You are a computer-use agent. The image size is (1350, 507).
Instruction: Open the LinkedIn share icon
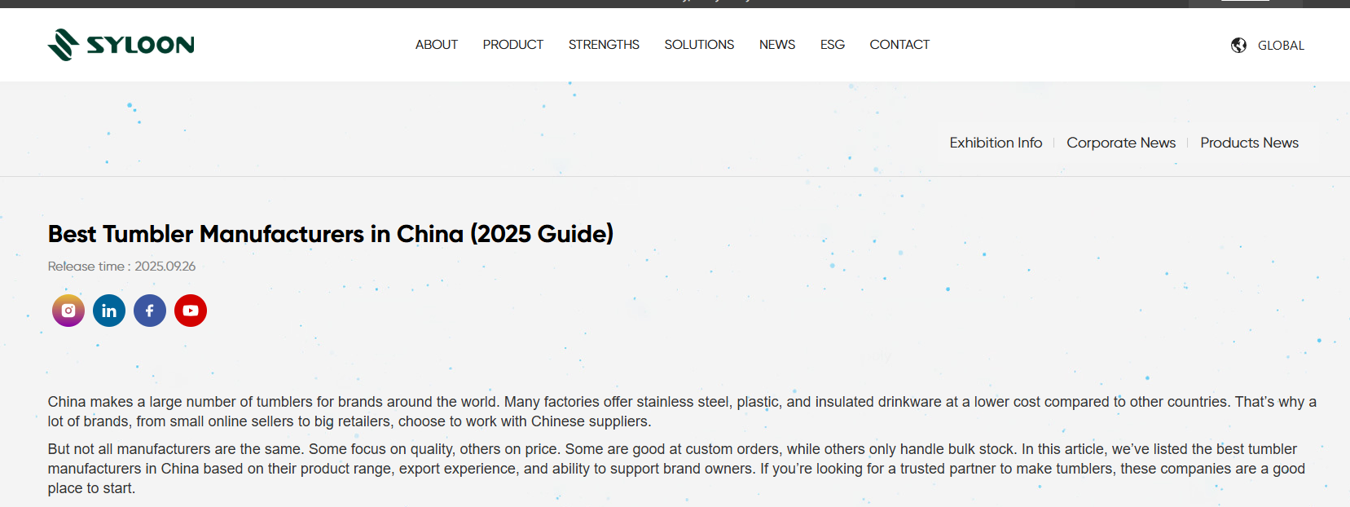(109, 311)
